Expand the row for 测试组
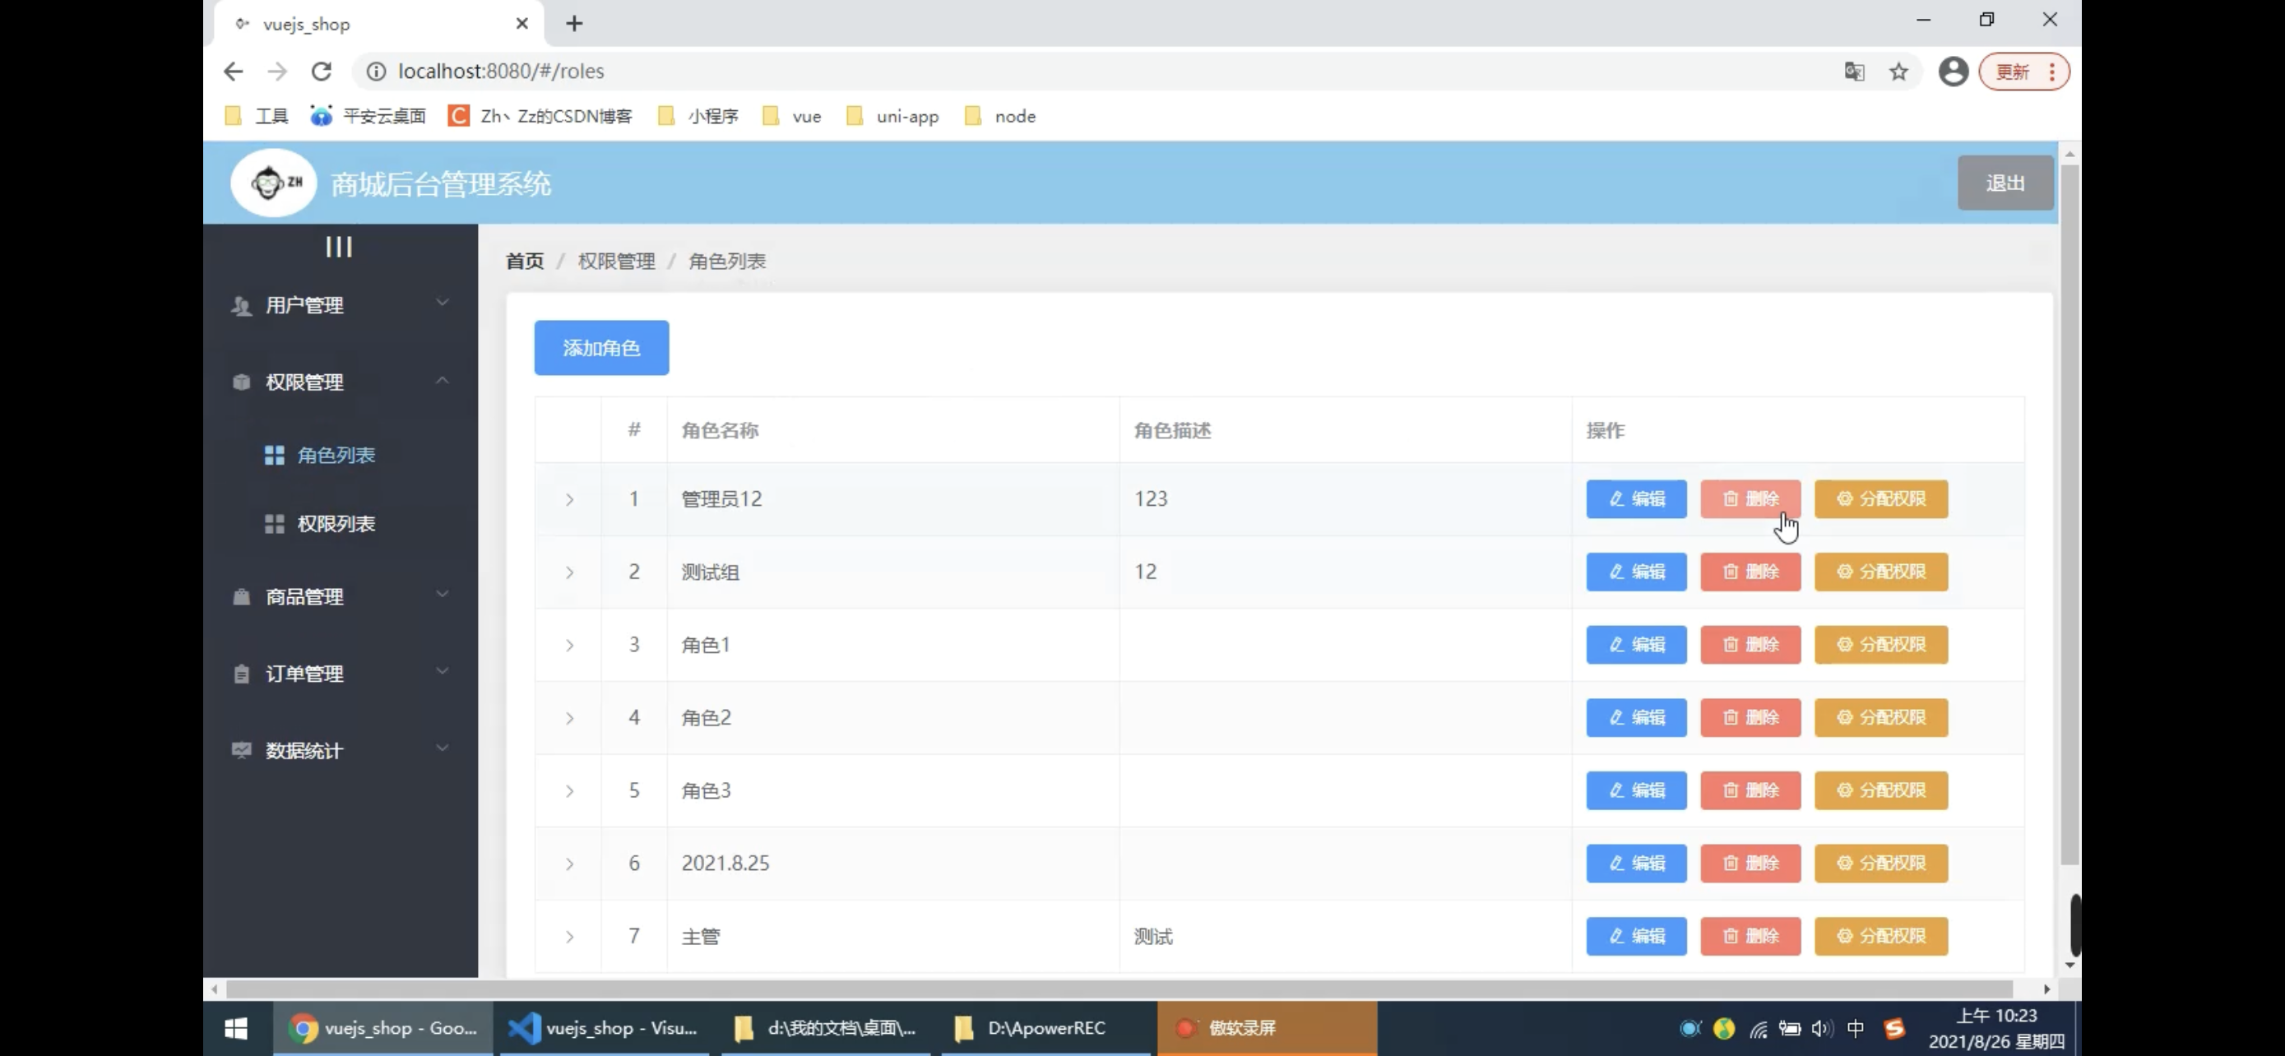The width and height of the screenshot is (2285, 1056). [x=569, y=572]
